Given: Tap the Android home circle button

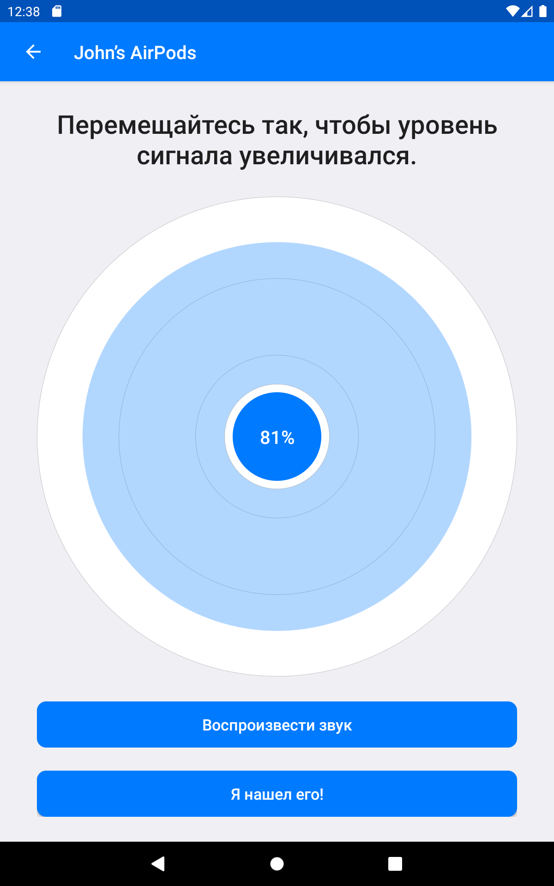Looking at the screenshot, I should tap(277, 864).
